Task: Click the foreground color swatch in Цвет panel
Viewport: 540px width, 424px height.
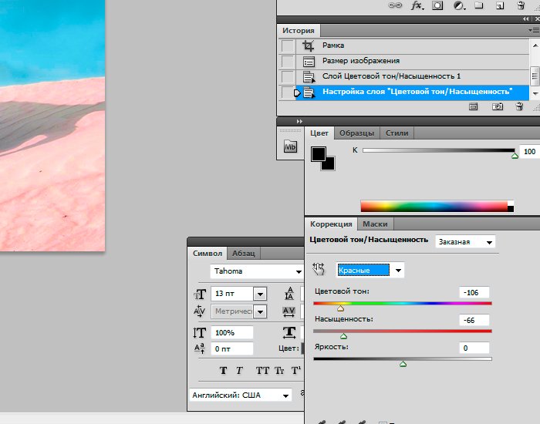Action: pos(318,154)
